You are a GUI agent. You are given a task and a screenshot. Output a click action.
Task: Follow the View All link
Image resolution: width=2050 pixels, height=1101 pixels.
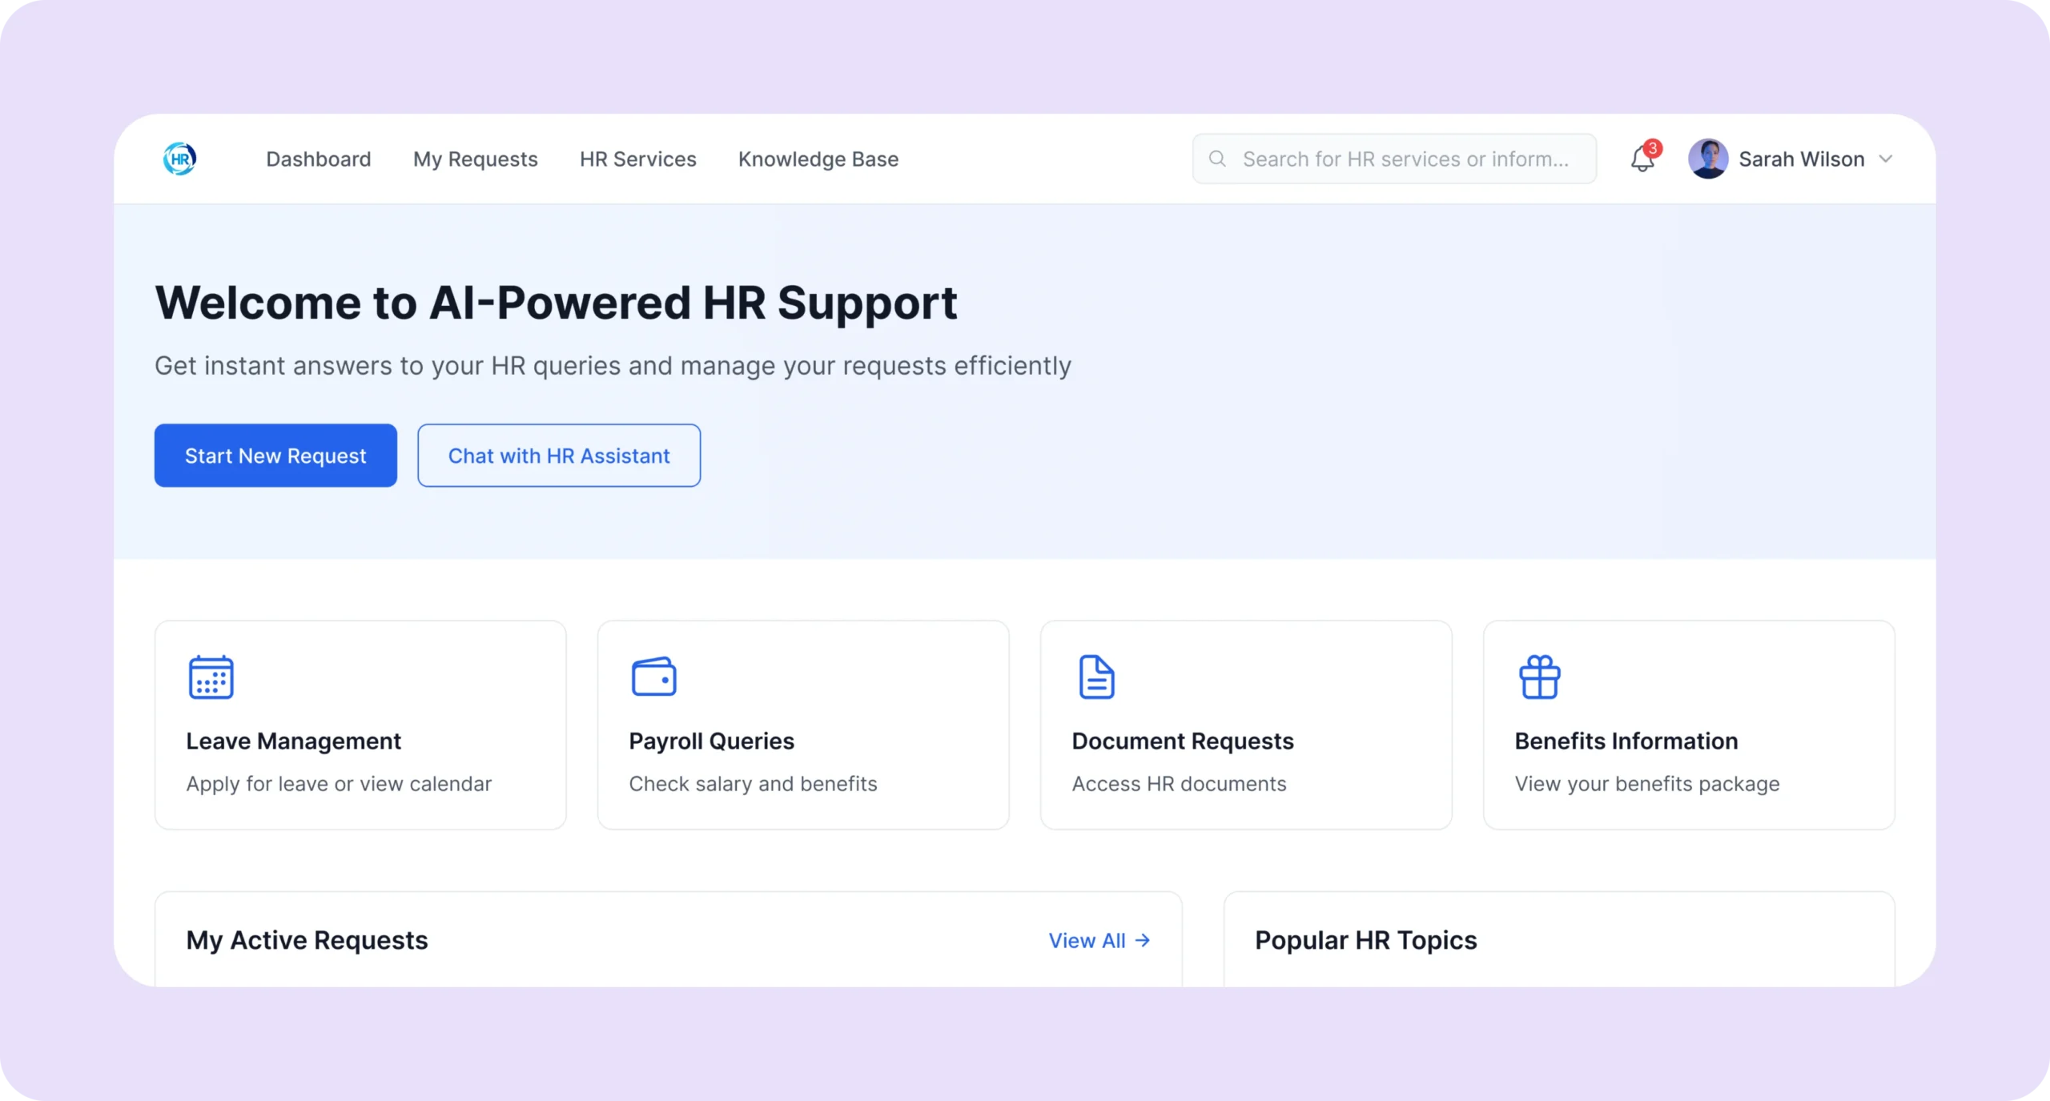point(1099,940)
